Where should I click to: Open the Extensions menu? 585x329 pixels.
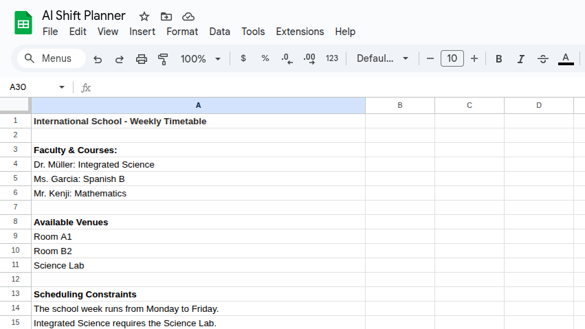[300, 32]
